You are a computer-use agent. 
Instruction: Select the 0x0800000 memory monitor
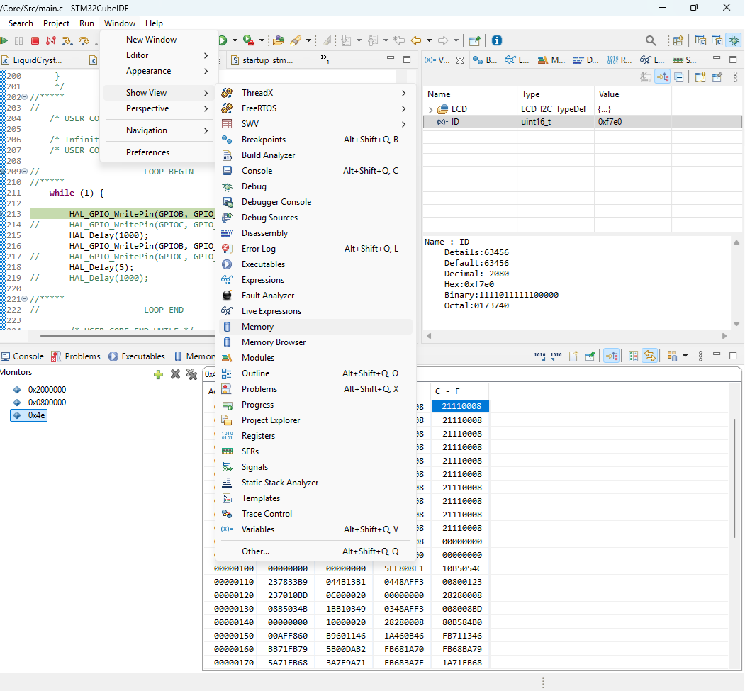pos(47,403)
